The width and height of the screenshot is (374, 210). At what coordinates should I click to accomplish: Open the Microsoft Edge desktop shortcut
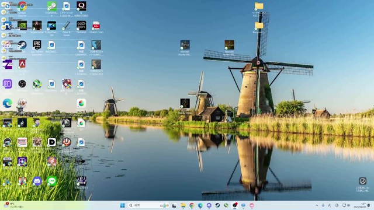[x=8, y=103]
